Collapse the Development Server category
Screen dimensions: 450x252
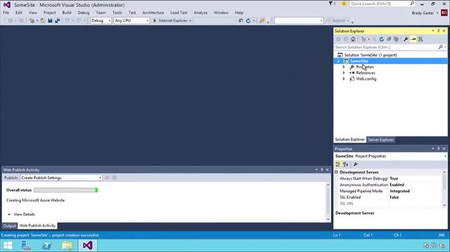coord(336,172)
